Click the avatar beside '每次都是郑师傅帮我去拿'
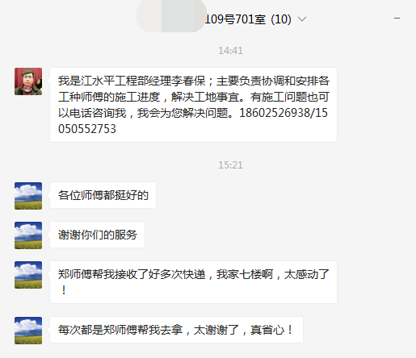The width and height of the screenshot is (416, 358). click(28, 331)
